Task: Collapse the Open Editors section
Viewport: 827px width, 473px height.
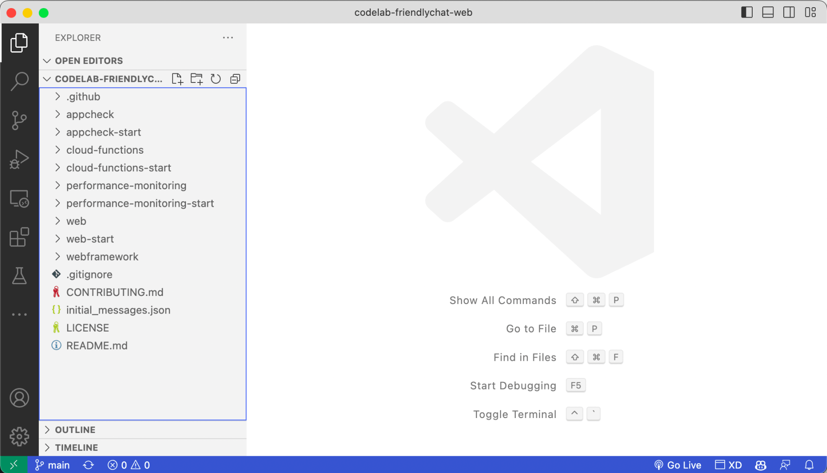Action: pos(143,61)
